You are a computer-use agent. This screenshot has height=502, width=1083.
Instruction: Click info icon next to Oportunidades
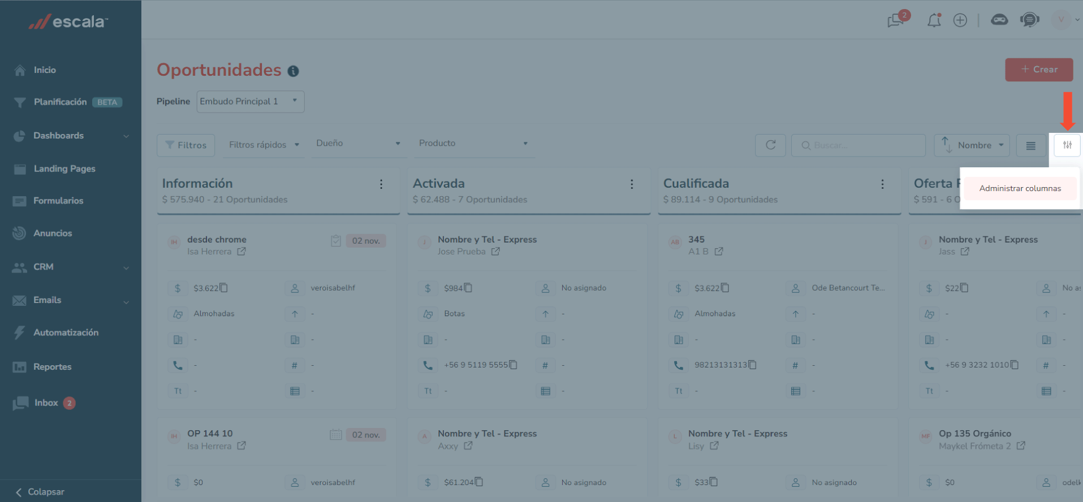293,71
